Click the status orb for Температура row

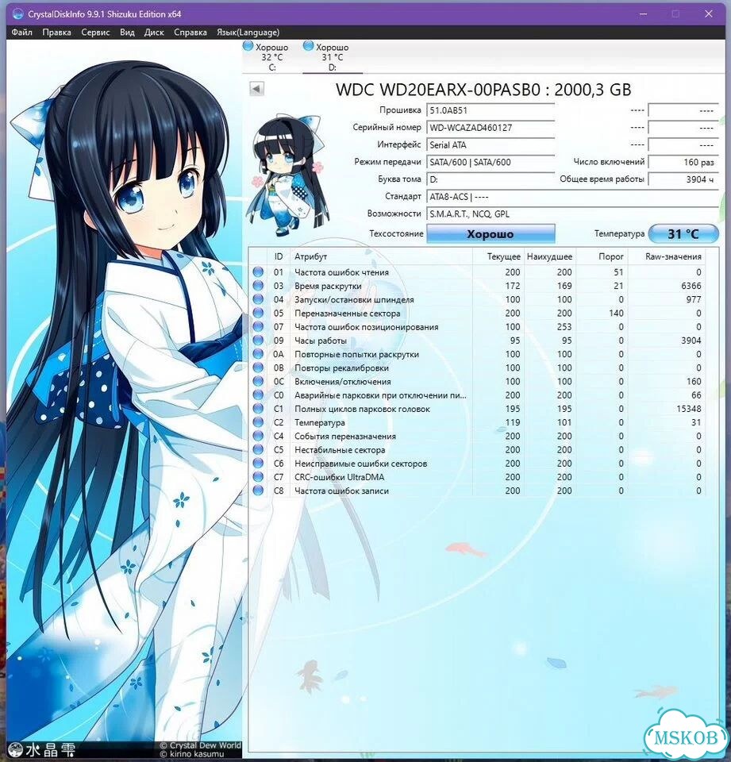tap(258, 422)
